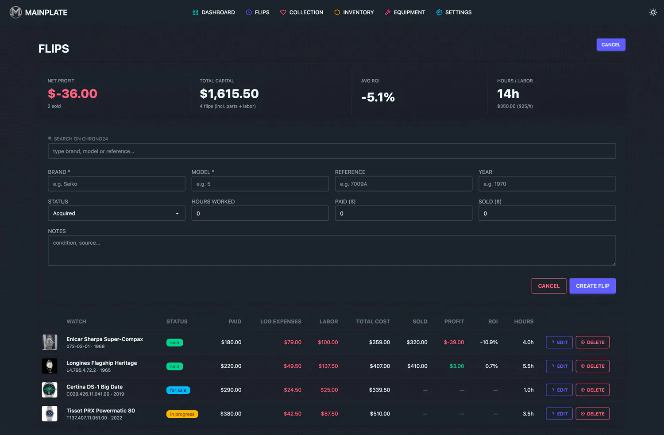The height and width of the screenshot is (435, 664).
Task: Focus the Chrono24 search field
Action: coord(332,151)
